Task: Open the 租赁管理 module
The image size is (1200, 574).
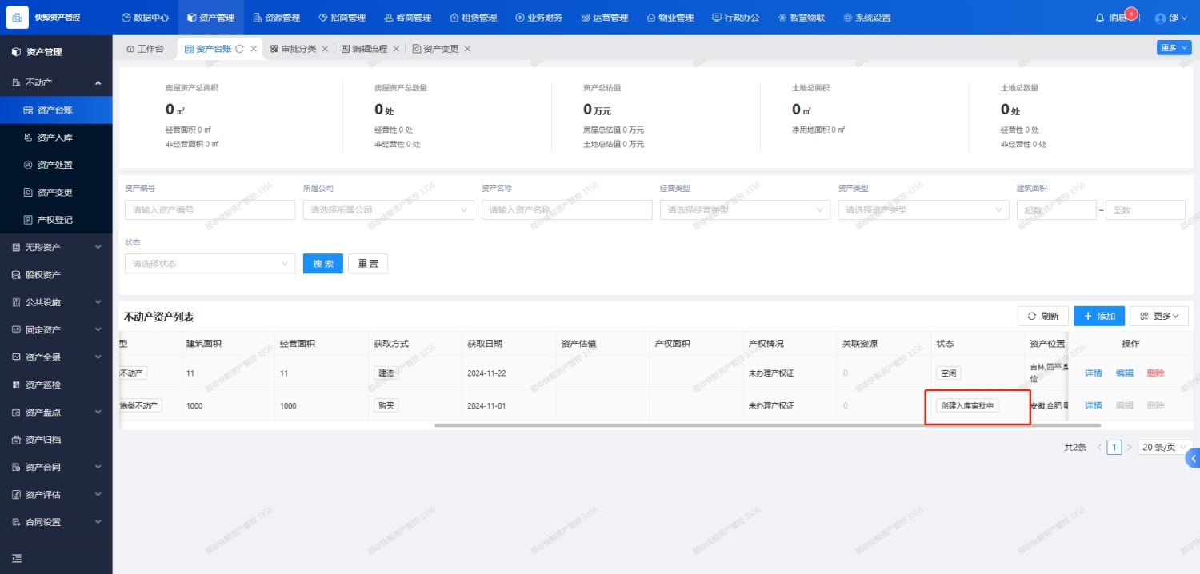Action: 473,18
